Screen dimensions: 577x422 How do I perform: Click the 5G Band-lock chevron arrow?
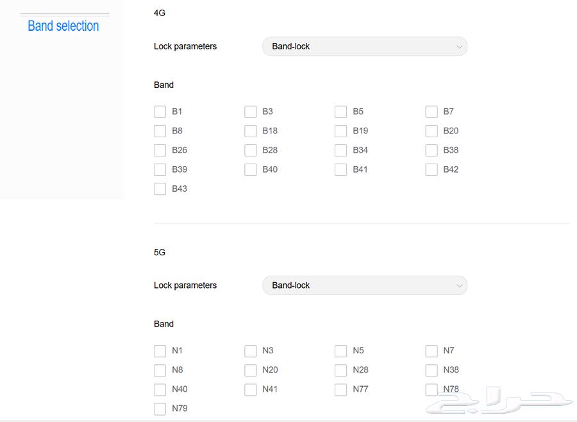459,286
